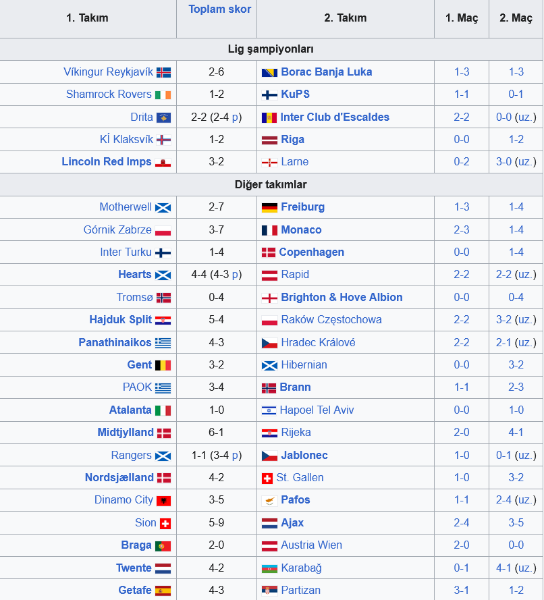The width and height of the screenshot is (544, 600).
Task: Click the Bosnia flag beside Borac Banja Luka
Action: (x=269, y=72)
